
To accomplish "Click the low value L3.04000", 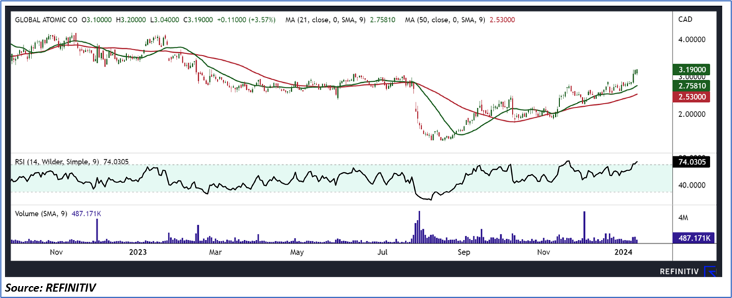I will coord(166,20).
